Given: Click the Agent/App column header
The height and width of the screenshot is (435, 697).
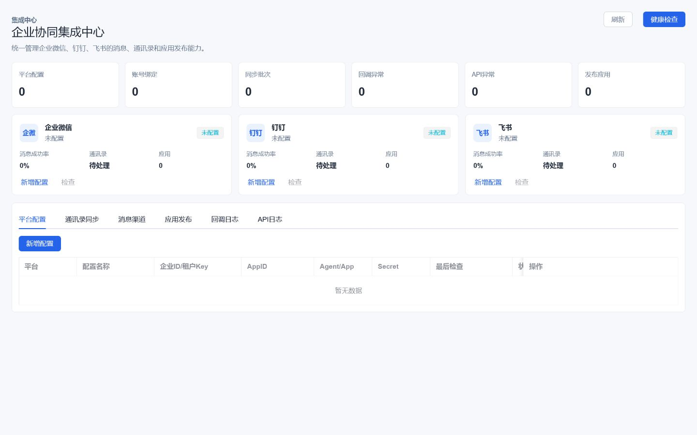Looking at the screenshot, I should pos(343,267).
